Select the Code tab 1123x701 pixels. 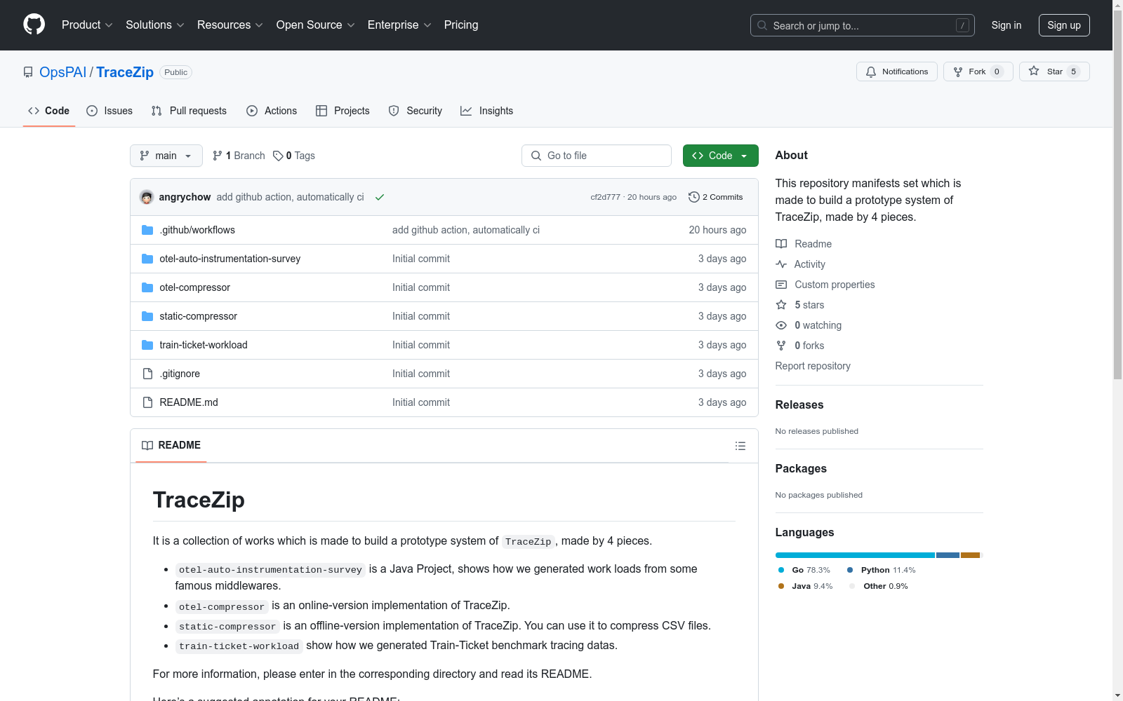click(x=49, y=111)
